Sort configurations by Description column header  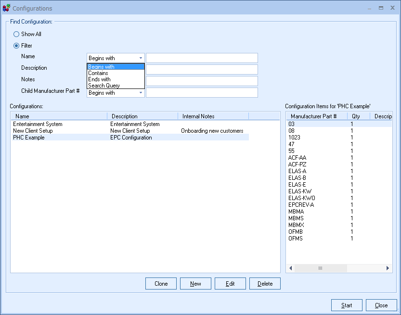click(x=142, y=116)
